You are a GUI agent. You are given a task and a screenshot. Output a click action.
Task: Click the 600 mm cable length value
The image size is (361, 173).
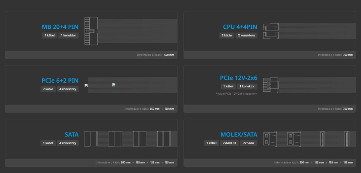(169, 55)
